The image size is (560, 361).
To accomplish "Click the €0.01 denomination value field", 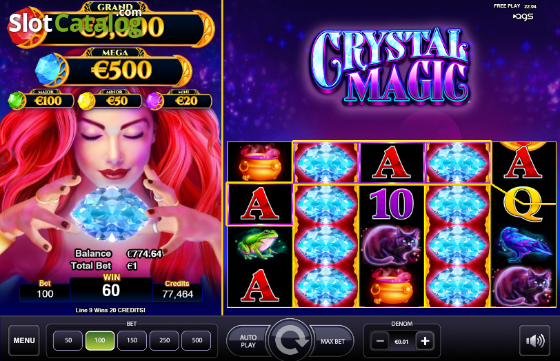I will [402, 342].
